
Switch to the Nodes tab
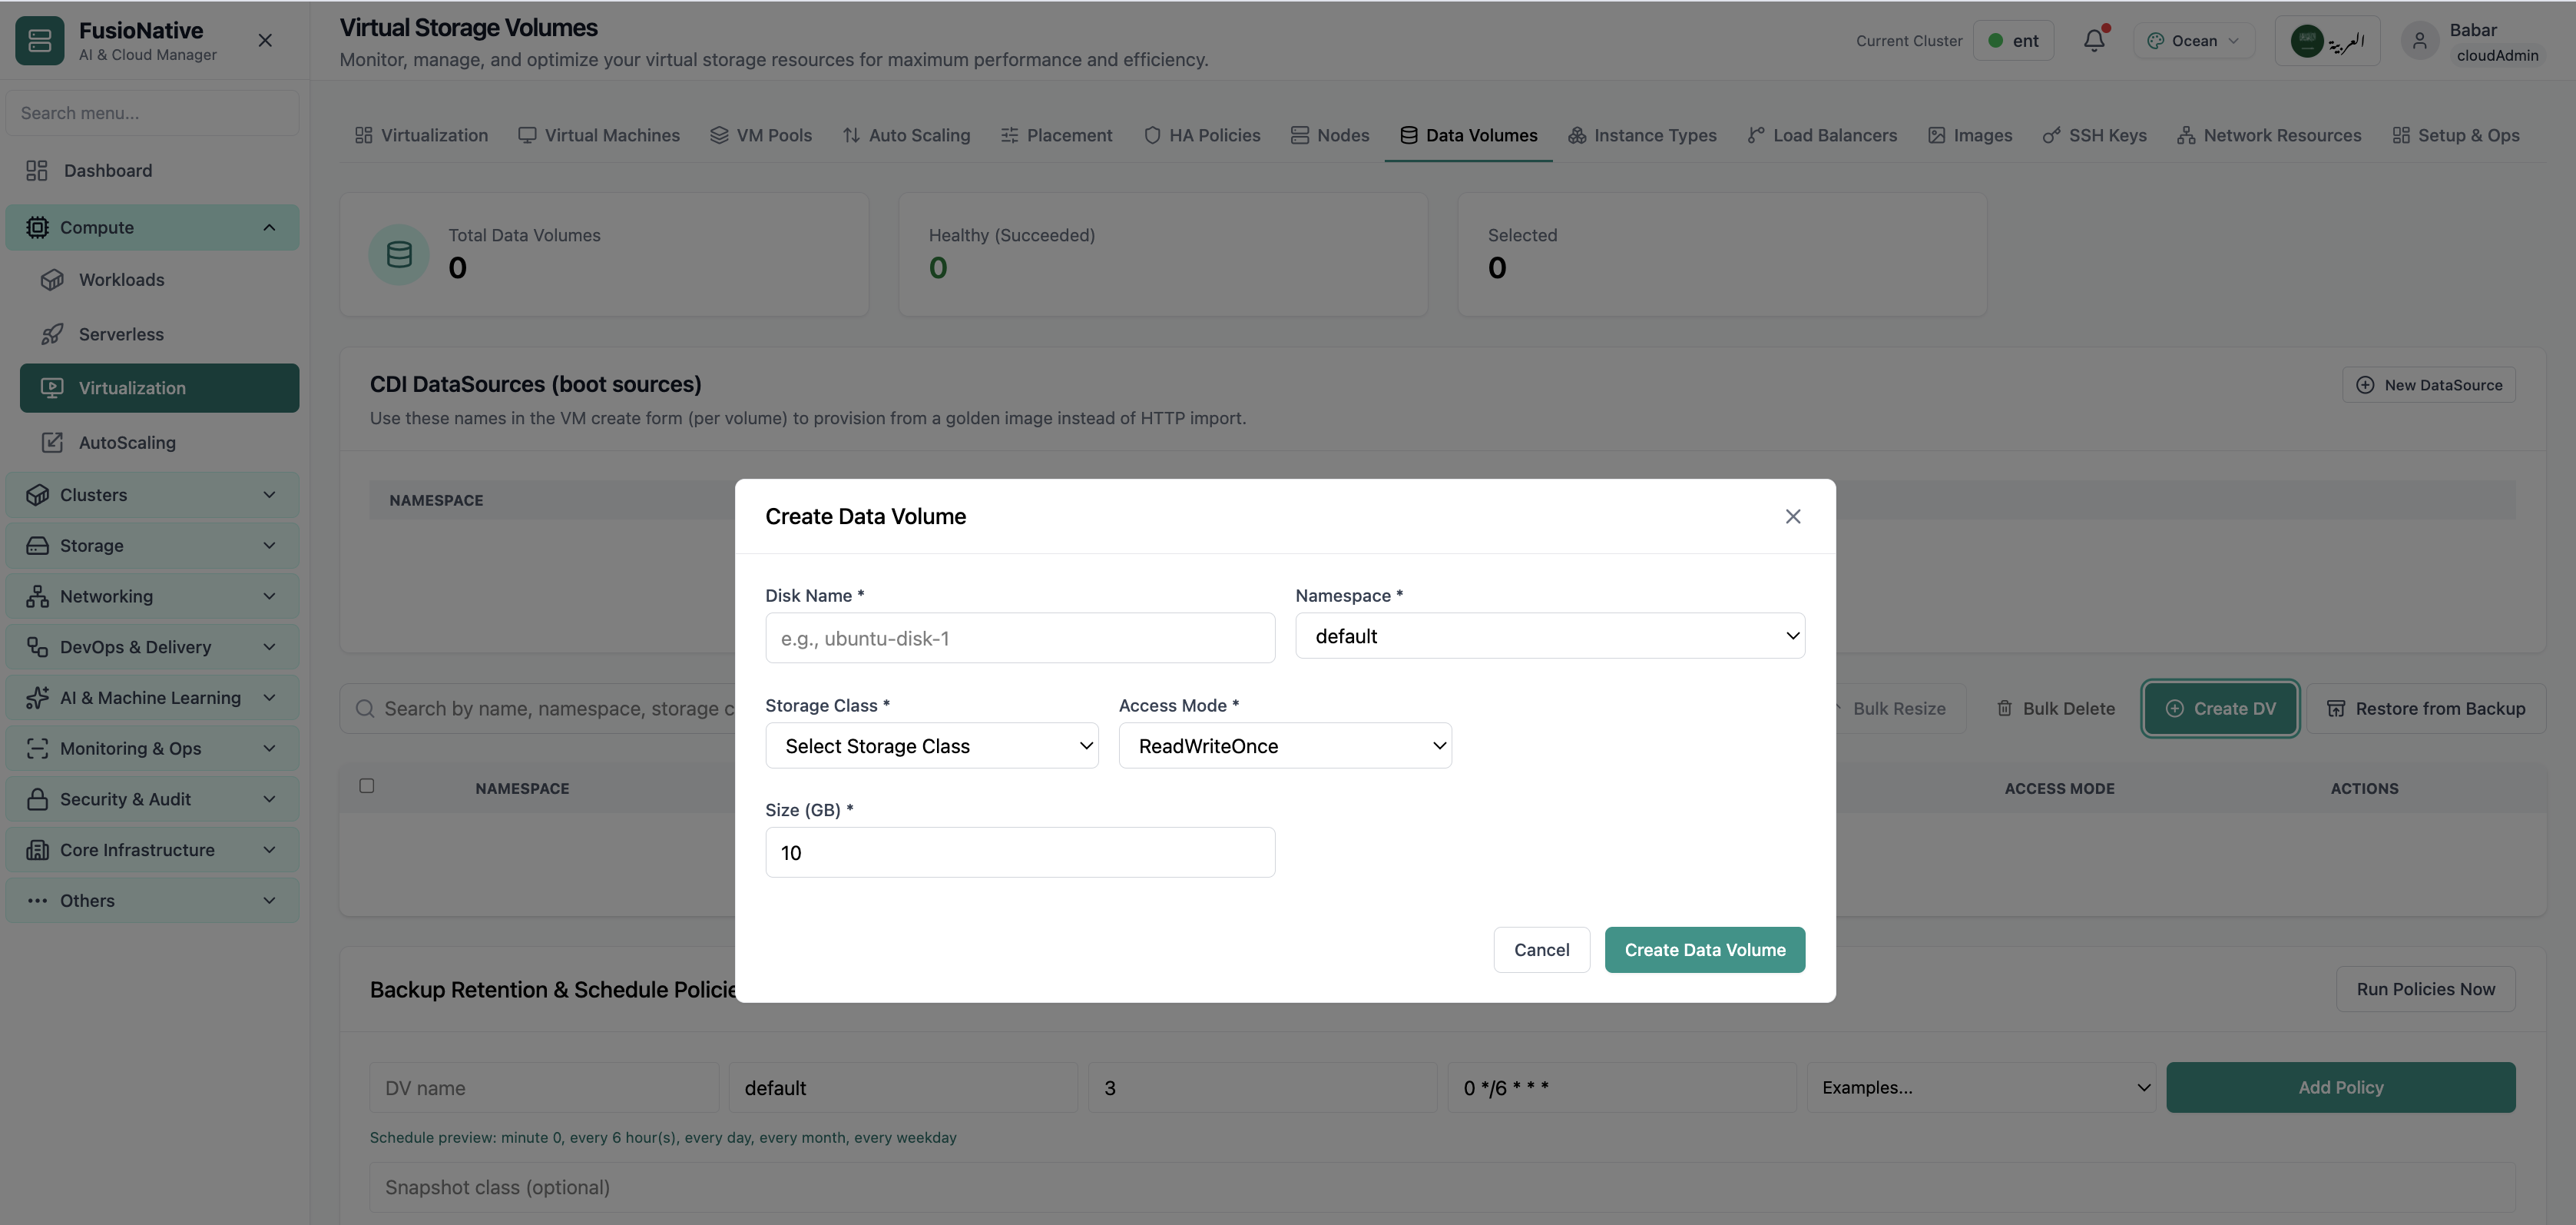1329,135
